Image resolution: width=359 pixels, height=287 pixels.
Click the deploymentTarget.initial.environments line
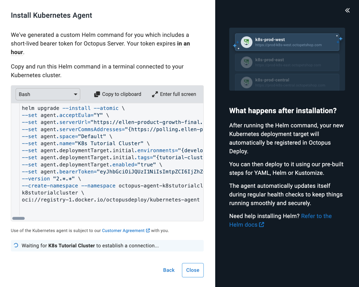point(112,150)
